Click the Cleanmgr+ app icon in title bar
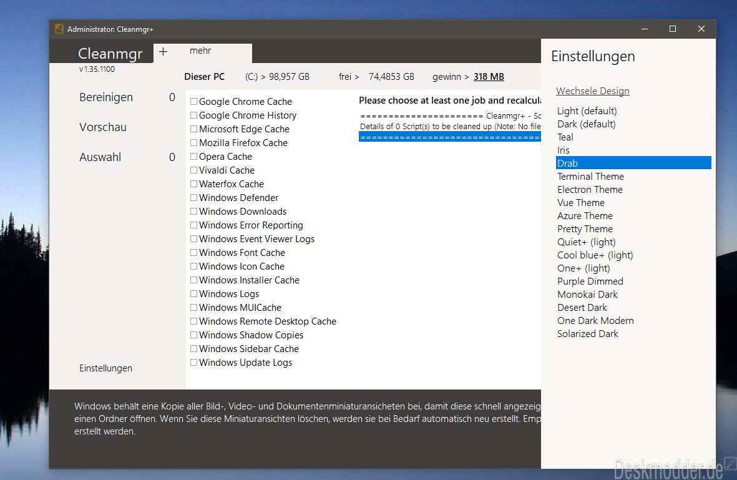 pos(59,29)
